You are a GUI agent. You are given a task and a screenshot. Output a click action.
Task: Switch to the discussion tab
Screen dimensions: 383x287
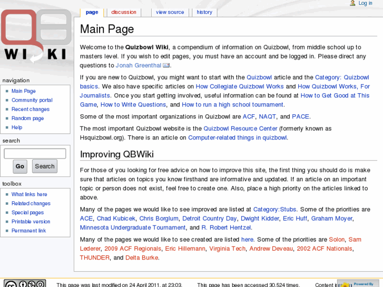(x=124, y=12)
